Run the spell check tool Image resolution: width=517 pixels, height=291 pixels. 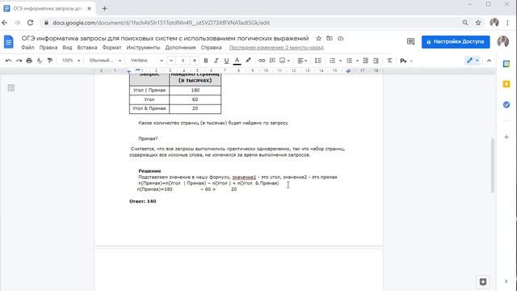[x=40, y=61]
